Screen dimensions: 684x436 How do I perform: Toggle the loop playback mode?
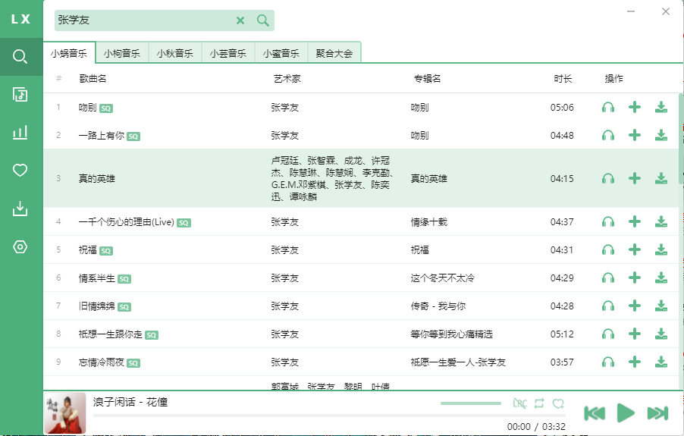tap(539, 403)
